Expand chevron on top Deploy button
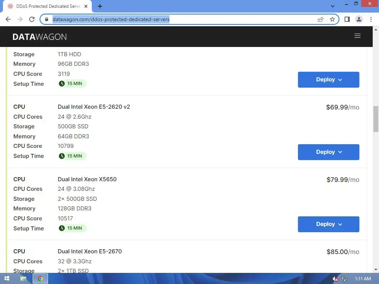 point(340,80)
